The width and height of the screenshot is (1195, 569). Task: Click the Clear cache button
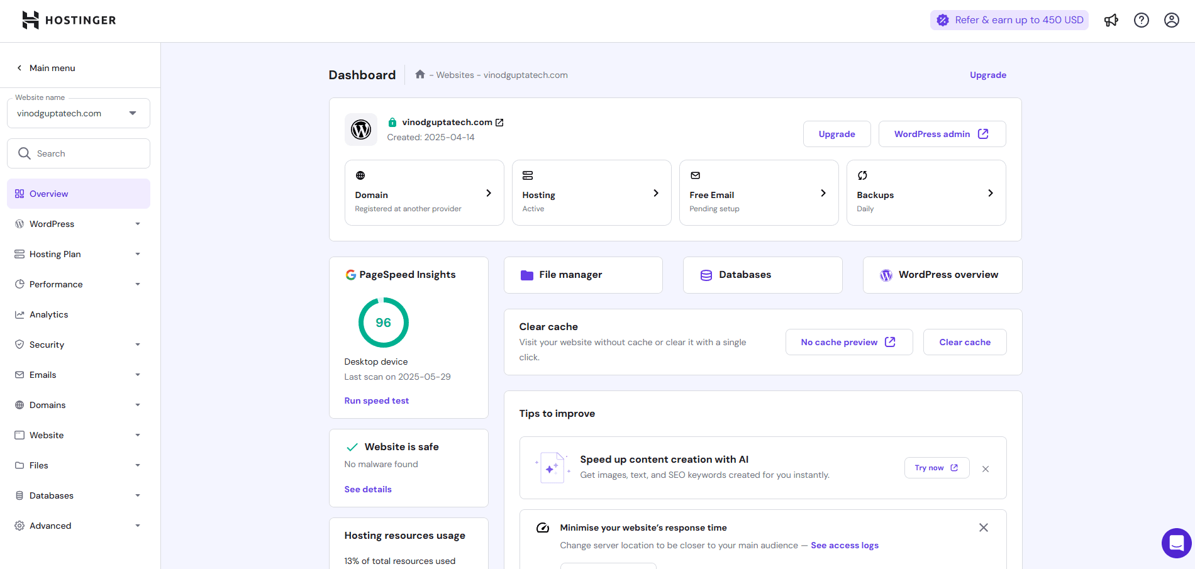(x=965, y=342)
